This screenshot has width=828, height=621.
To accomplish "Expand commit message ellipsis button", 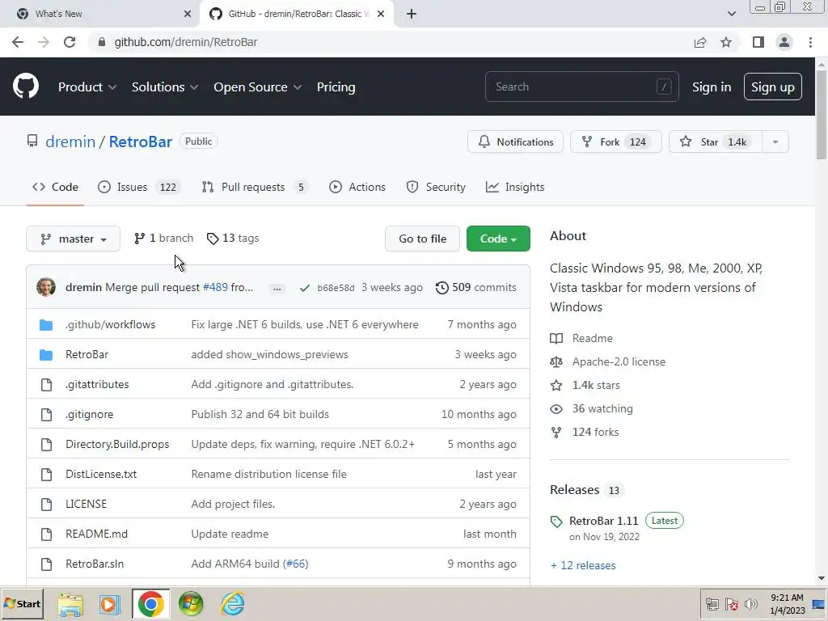I will [x=277, y=288].
